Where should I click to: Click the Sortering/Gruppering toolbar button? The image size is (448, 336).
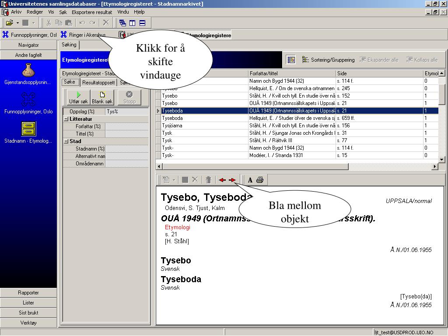coord(328,59)
